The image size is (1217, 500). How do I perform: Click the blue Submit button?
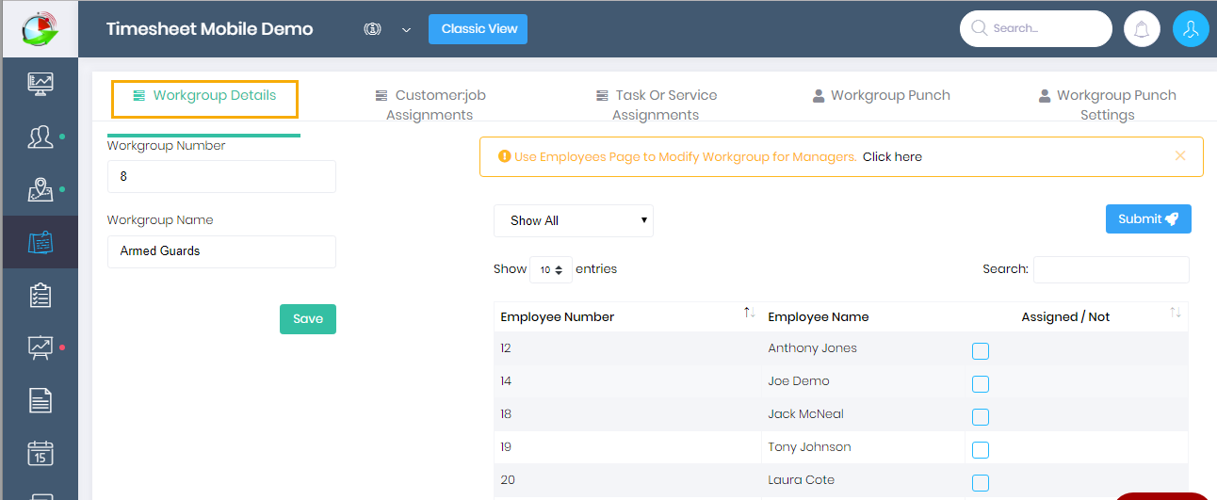[1148, 219]
